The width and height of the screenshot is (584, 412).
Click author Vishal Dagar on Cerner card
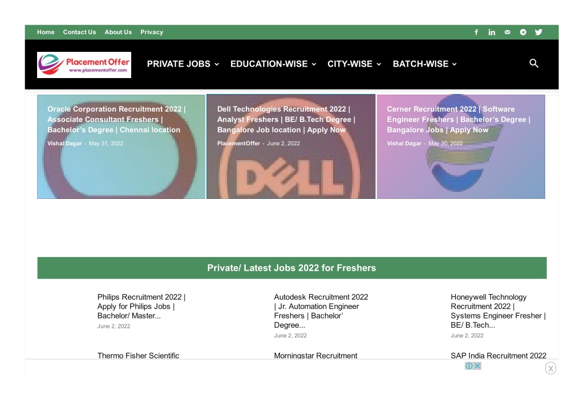pyautogui.click(x=404, y=143)
